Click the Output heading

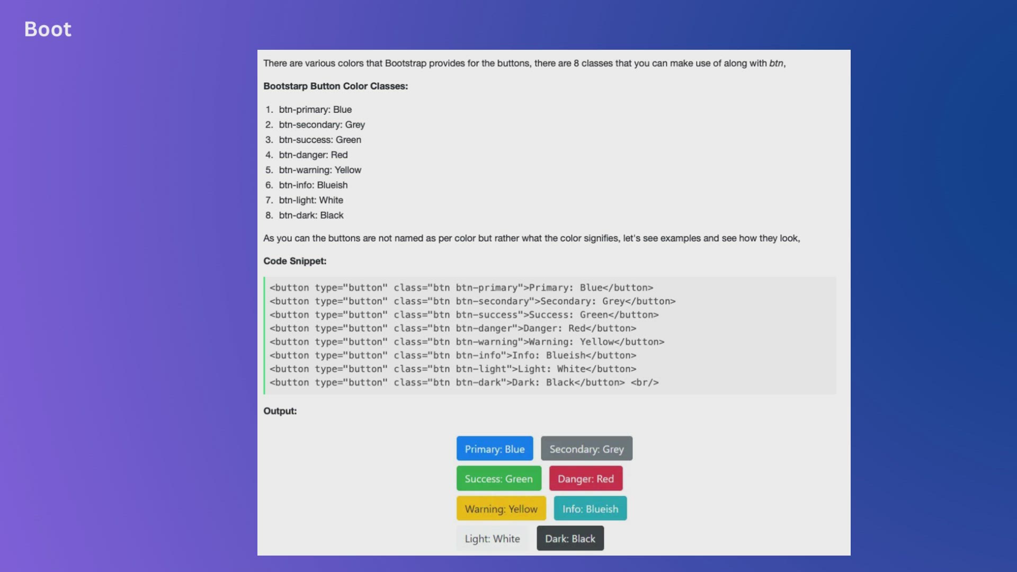point(280,411)
